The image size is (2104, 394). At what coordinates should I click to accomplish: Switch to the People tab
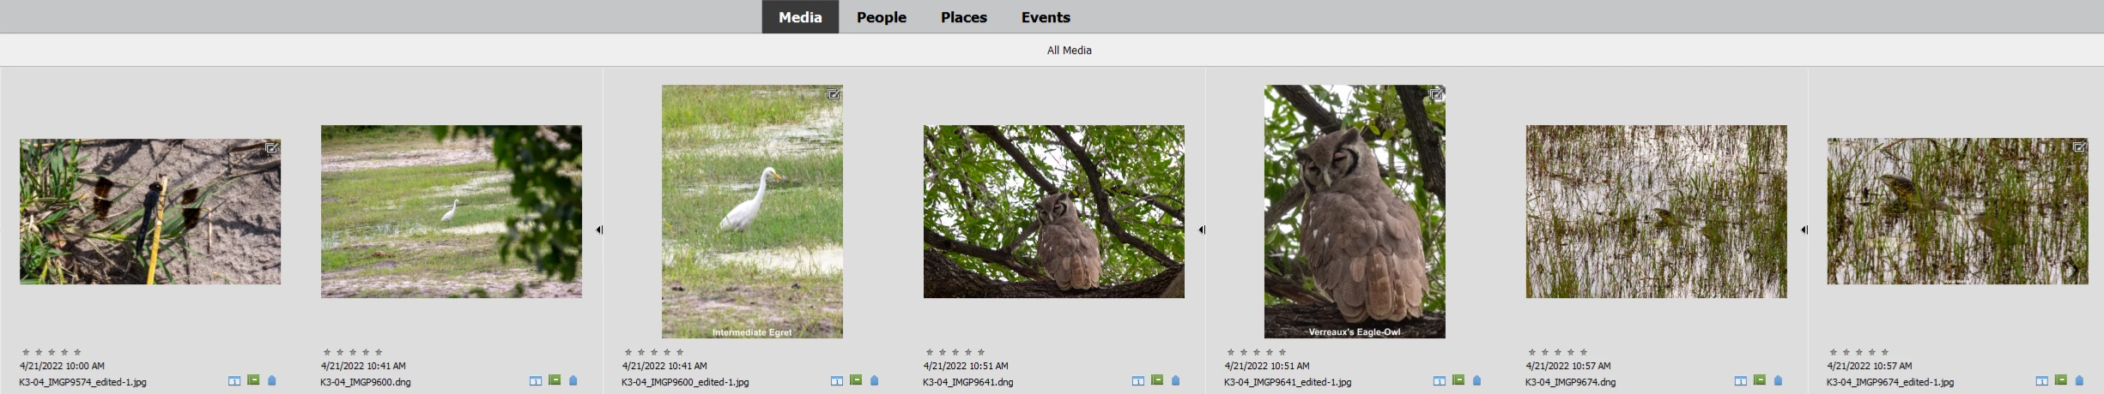[881, 17]
